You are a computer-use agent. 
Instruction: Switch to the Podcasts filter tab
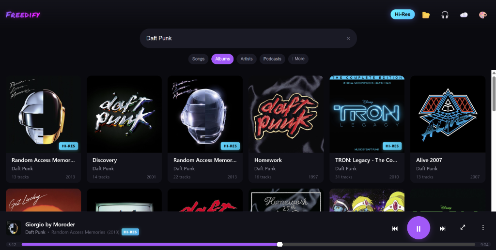pyautogui.click(x=272, y=59)
